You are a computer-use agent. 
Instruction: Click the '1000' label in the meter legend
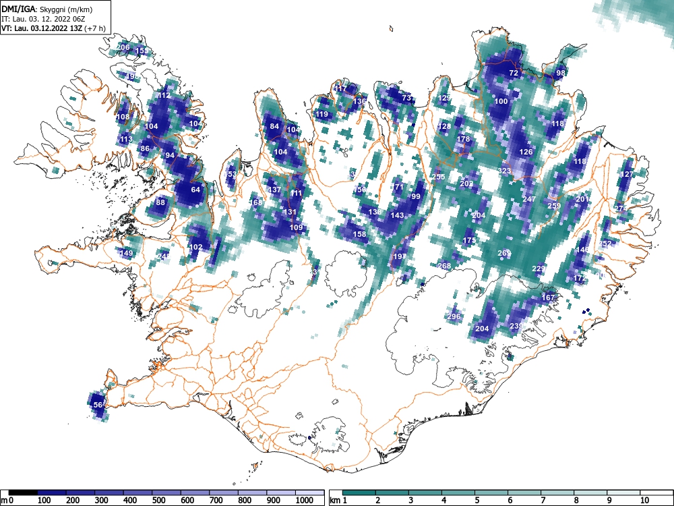click(x=305, y=501)
